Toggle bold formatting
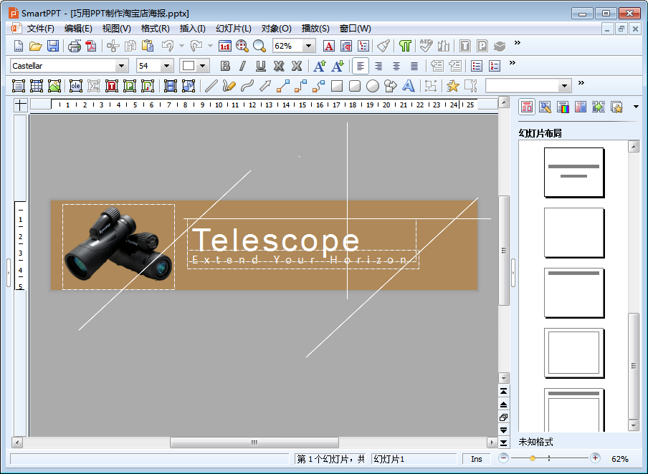The width and height of the screenshot is (648, 474). [225, 66]
